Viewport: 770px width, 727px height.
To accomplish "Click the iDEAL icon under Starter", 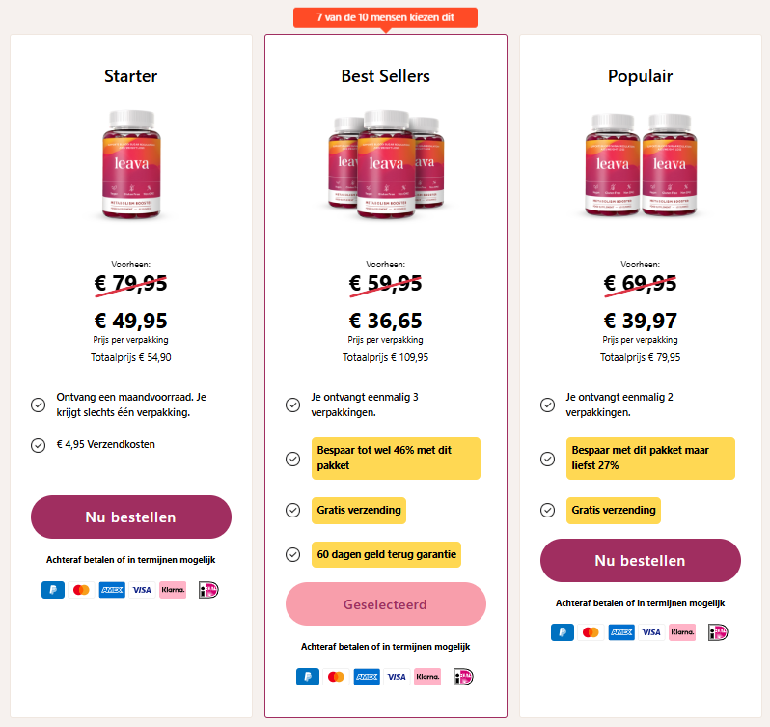I will coord(208,590).
